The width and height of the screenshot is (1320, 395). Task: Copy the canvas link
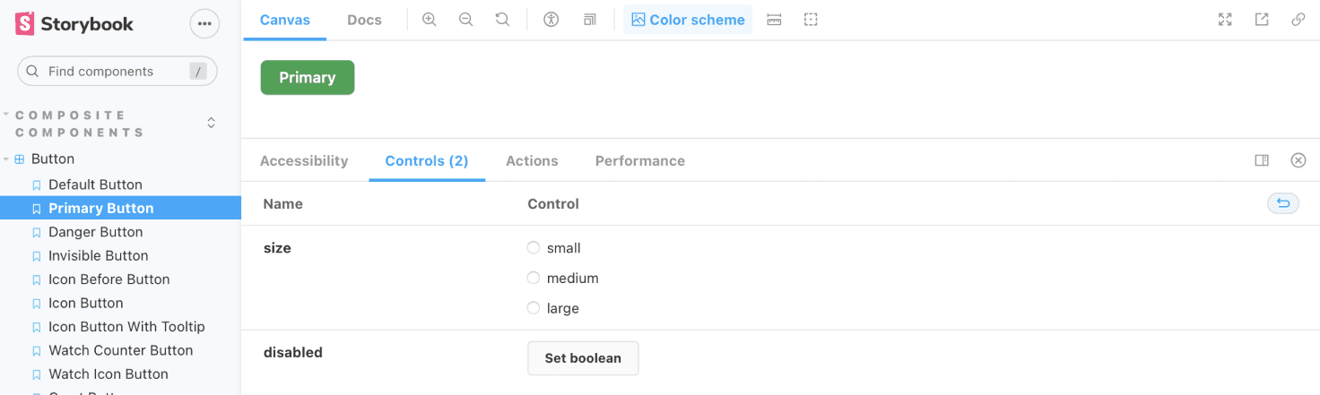click(x=1298, y=20)
